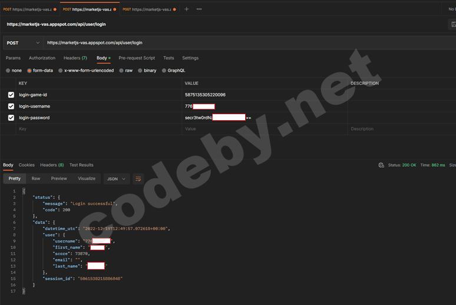
Task: Open the response Cookies tab
Action: tap(27, 165)
